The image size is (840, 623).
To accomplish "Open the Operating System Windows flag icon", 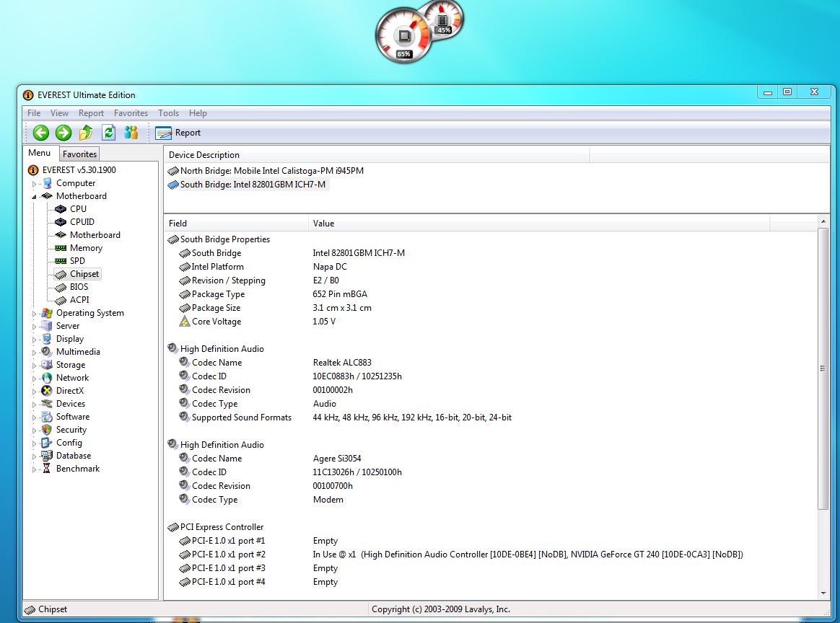I will (47, 312).
